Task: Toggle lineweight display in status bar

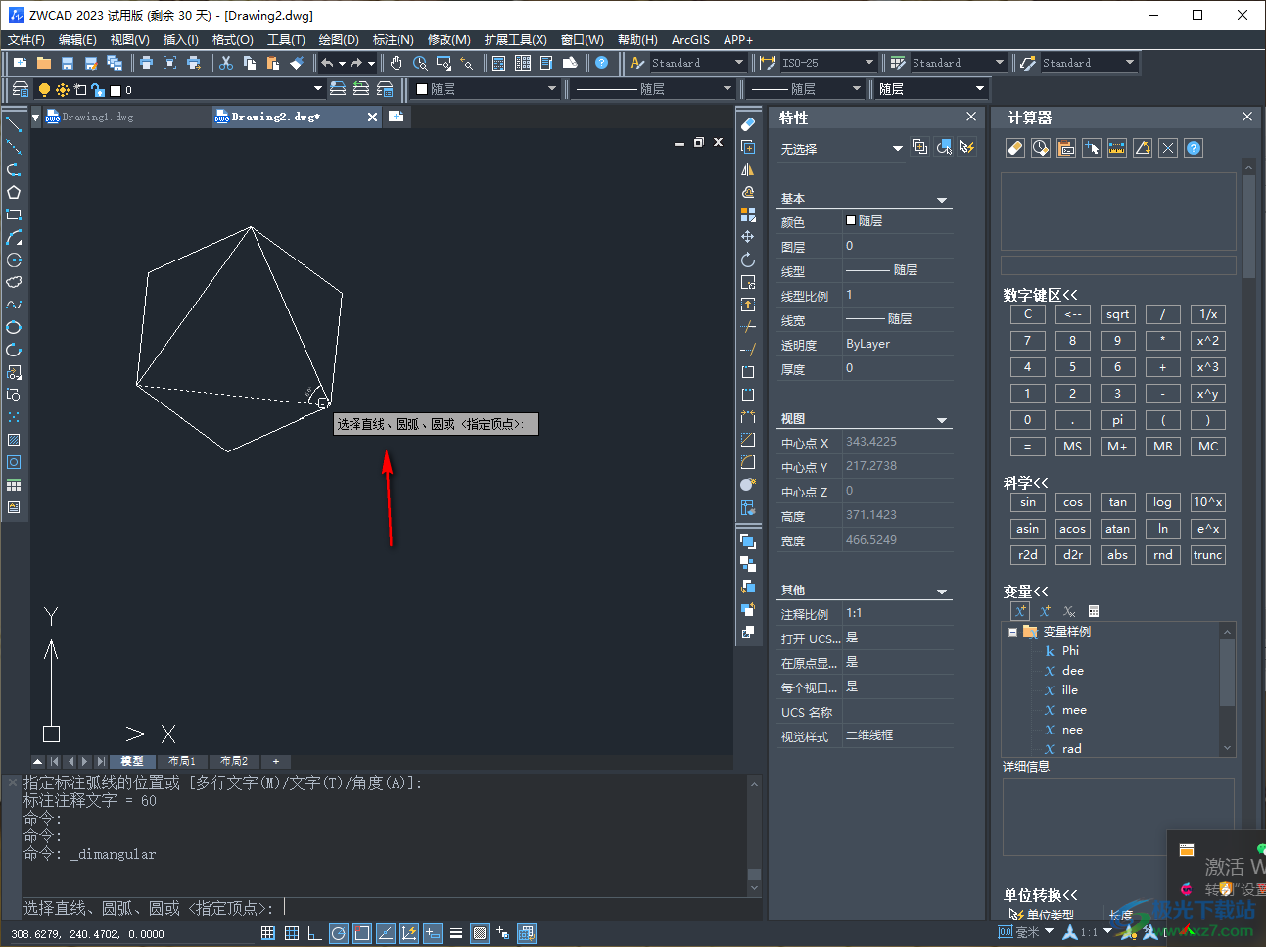Action: pyautogui.click(x=456, y=933)
